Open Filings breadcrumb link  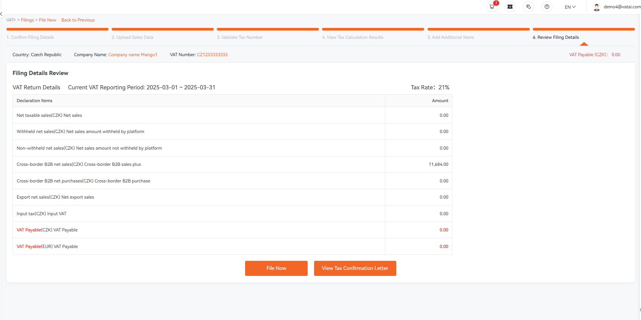click(x=28, y=20)
